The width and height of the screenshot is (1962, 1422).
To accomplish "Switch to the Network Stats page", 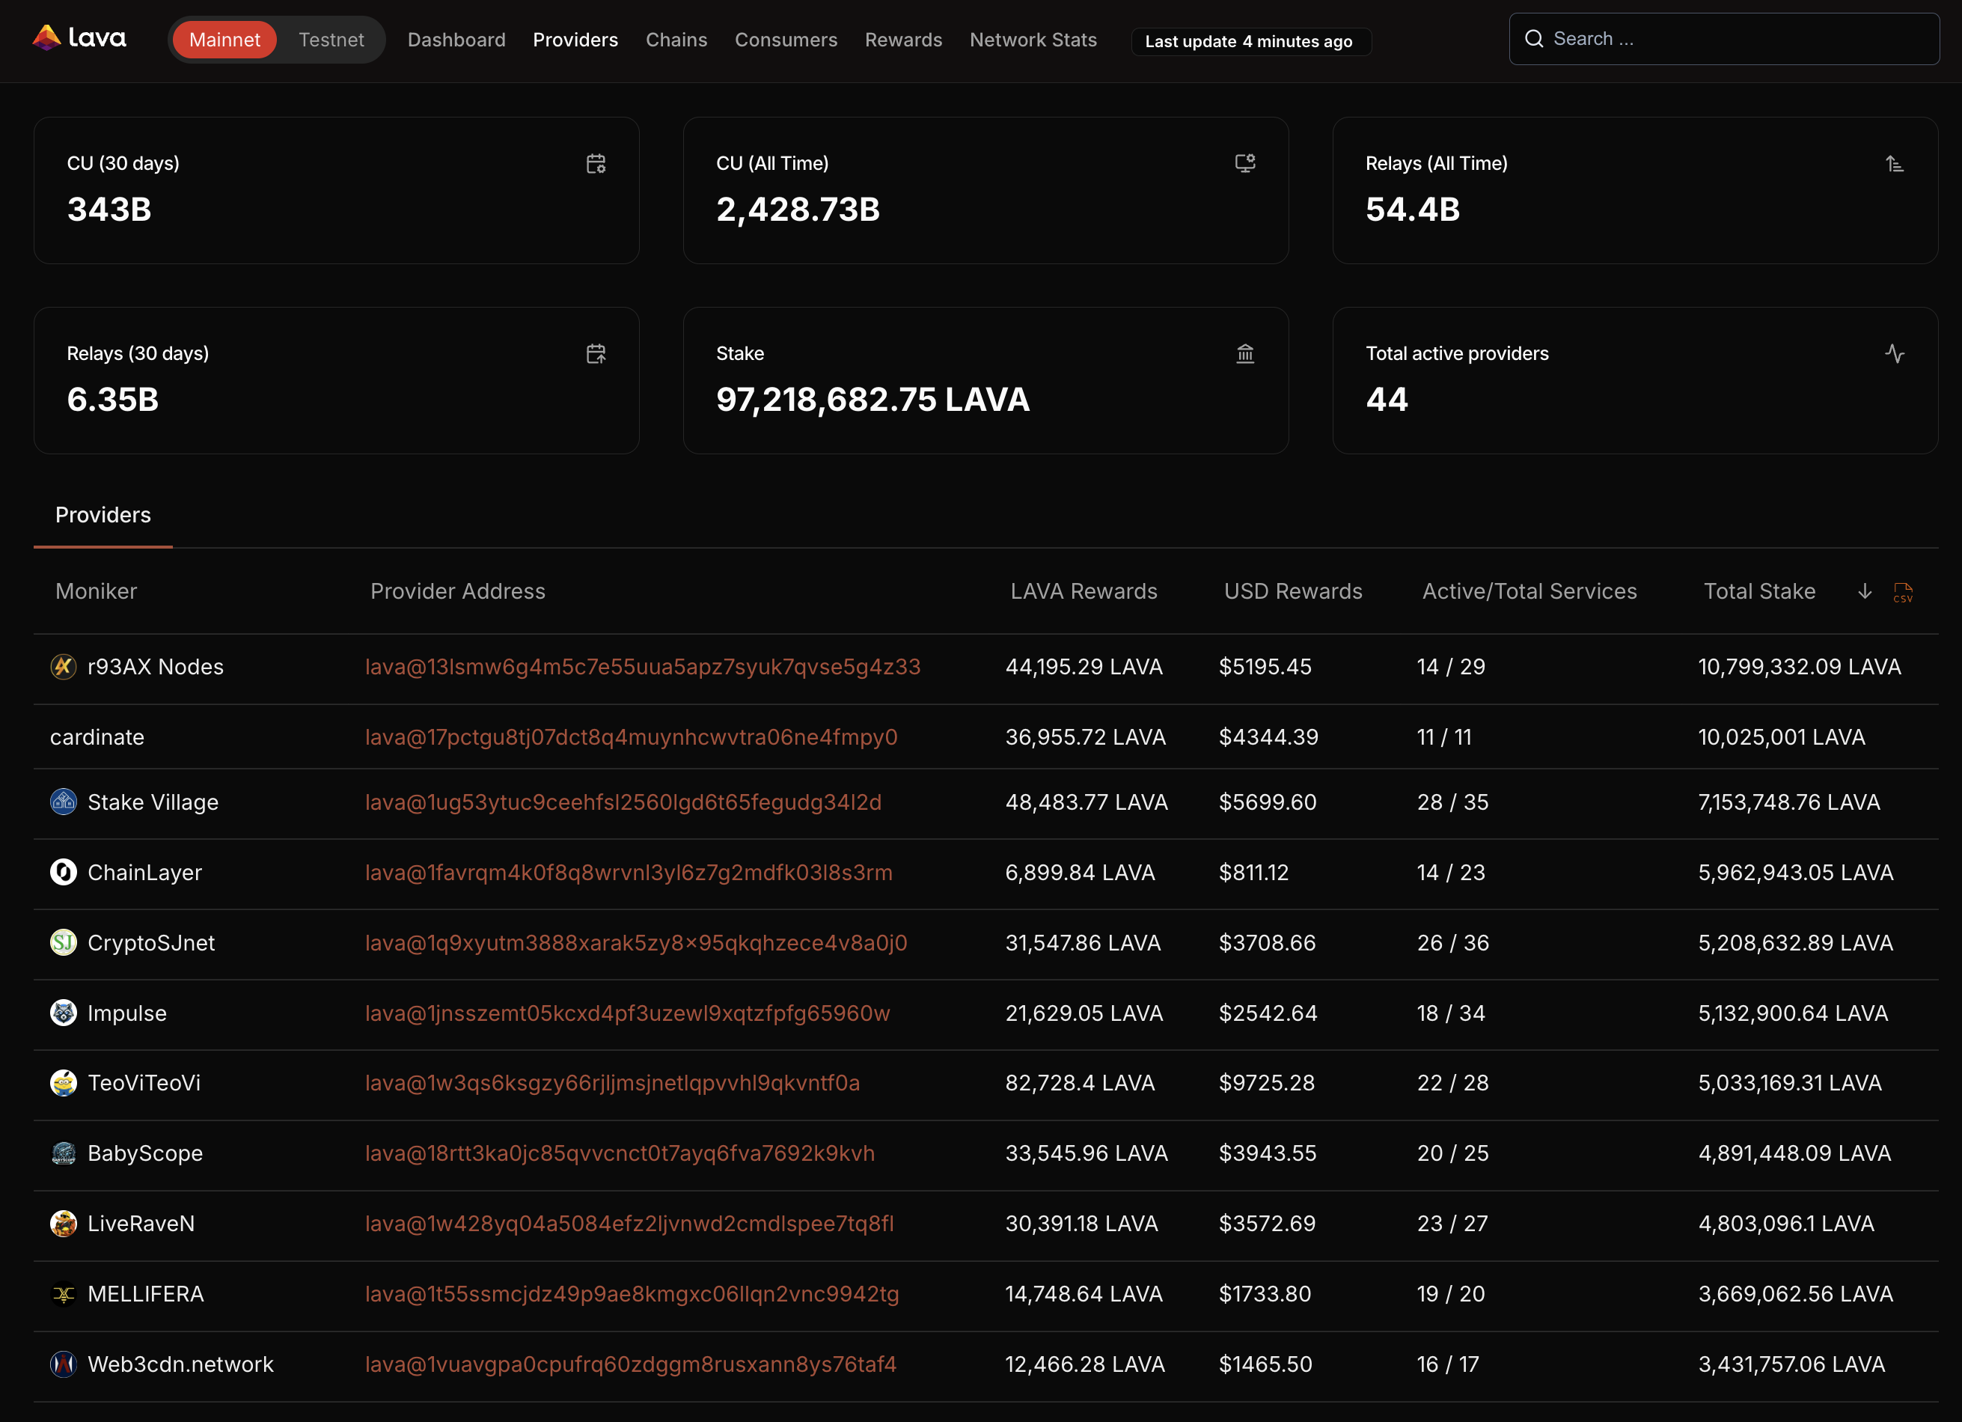I will [x=1033, y=40].
